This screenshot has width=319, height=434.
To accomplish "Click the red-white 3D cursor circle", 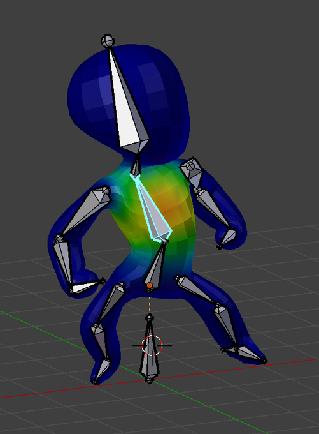I will click(152, 345).
